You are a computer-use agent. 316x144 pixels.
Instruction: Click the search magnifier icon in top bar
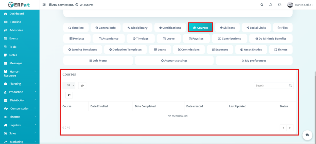(262, 5)
